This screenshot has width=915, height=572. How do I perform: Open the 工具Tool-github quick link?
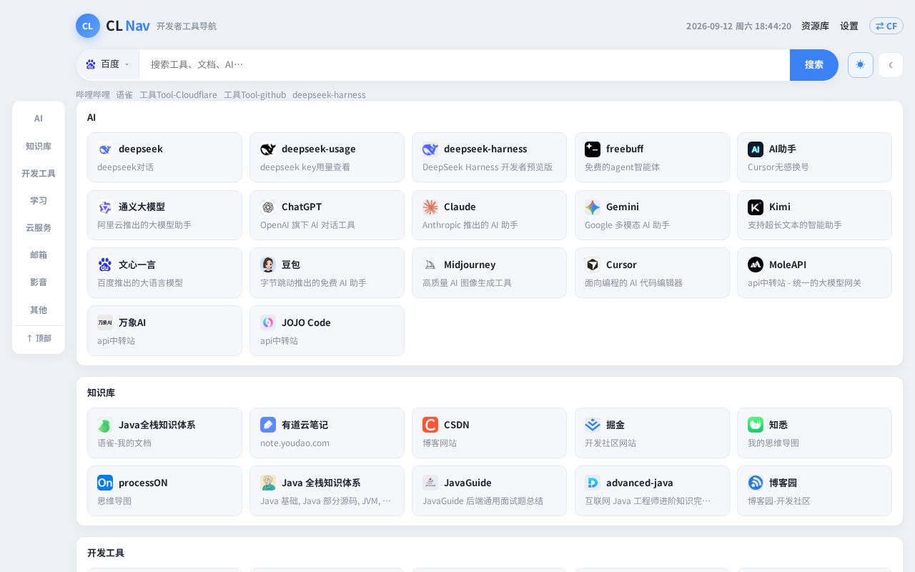tap(254, 95)
